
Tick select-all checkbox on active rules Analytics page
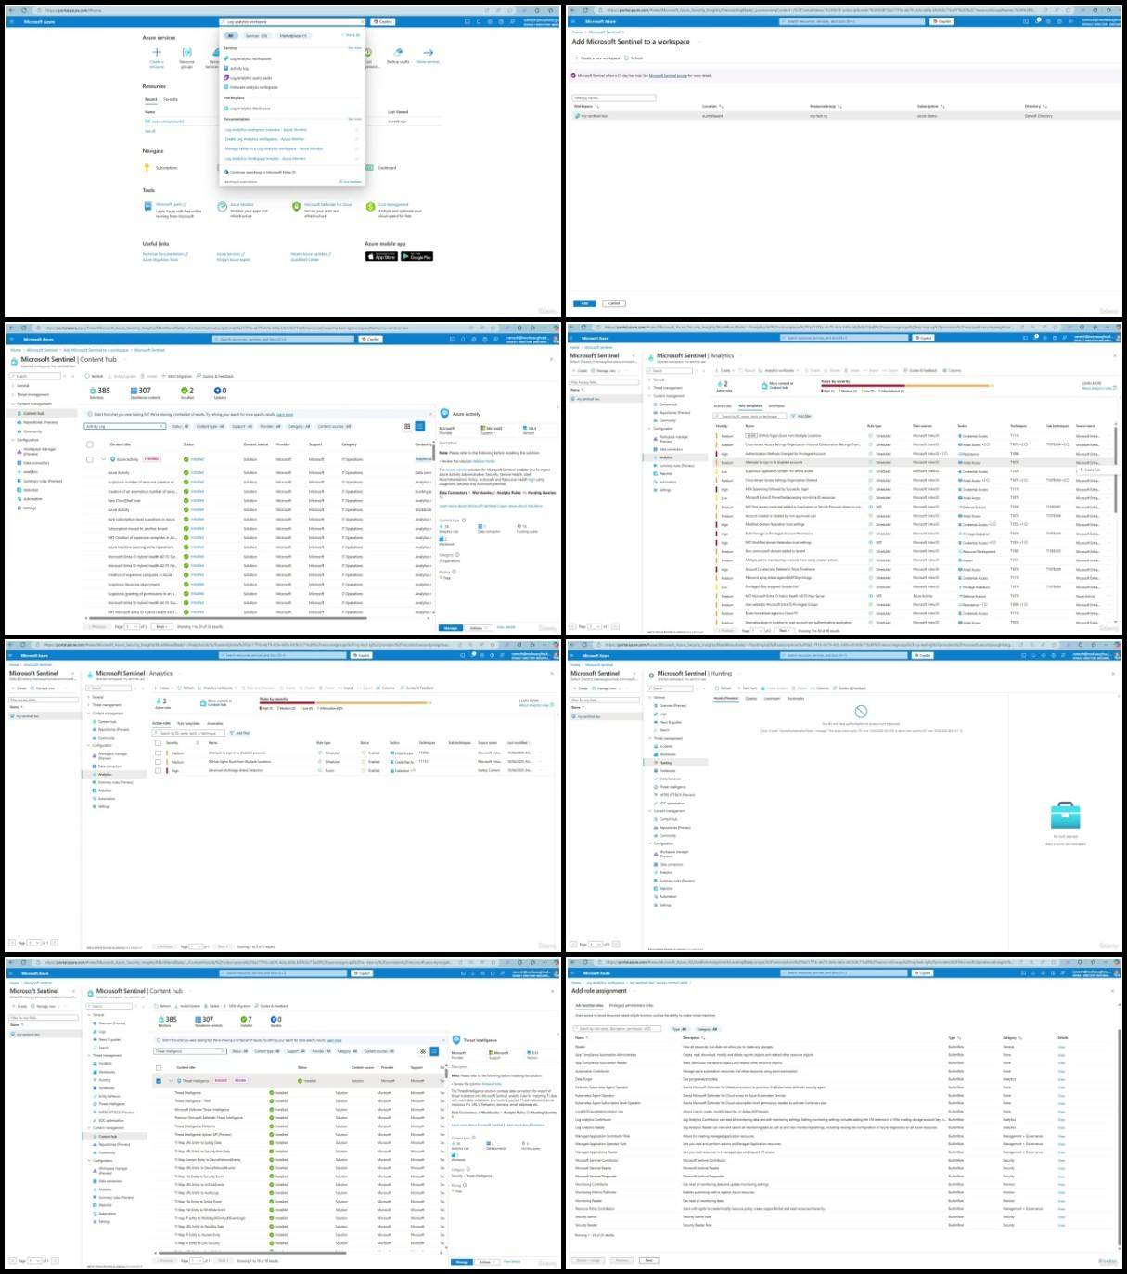pyautogui.click(x=158, y=742)
